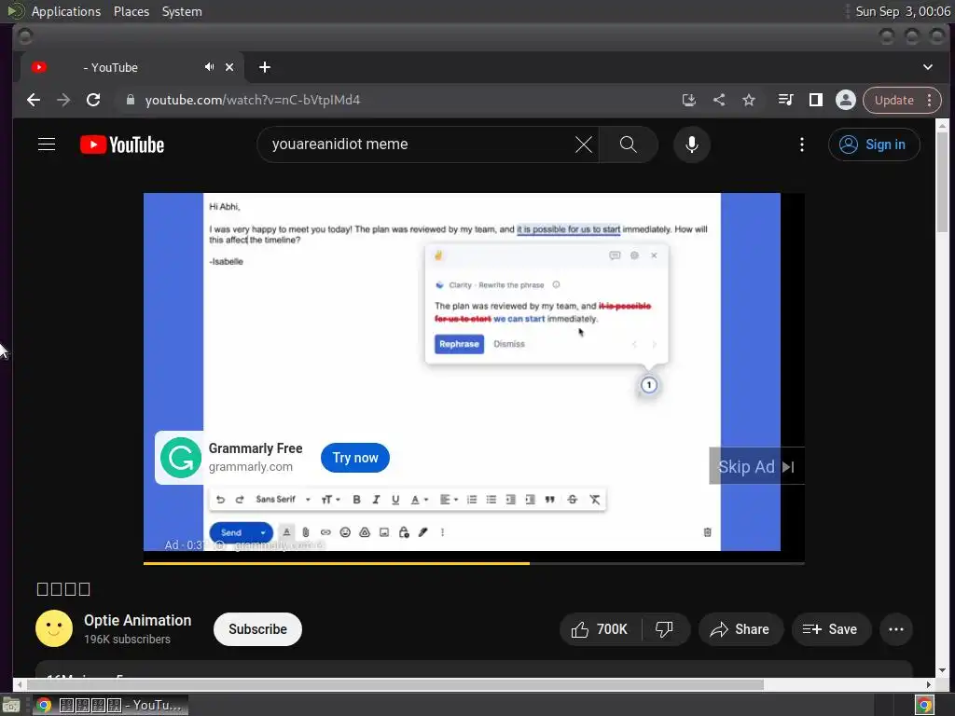The image size is (955, 716).
Task: Open the Chrome profile avatar
Action: tap(845, 100)
